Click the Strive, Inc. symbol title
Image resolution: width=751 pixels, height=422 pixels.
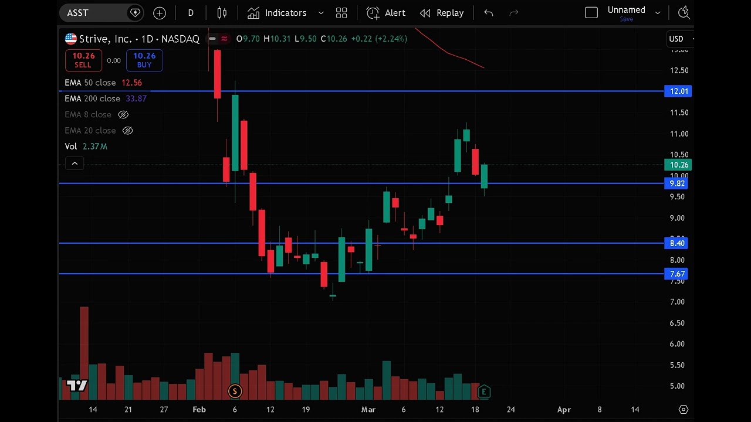click(106, 39)
